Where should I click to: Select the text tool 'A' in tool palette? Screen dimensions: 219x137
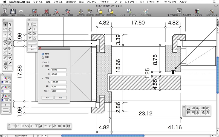pos(10,39)
